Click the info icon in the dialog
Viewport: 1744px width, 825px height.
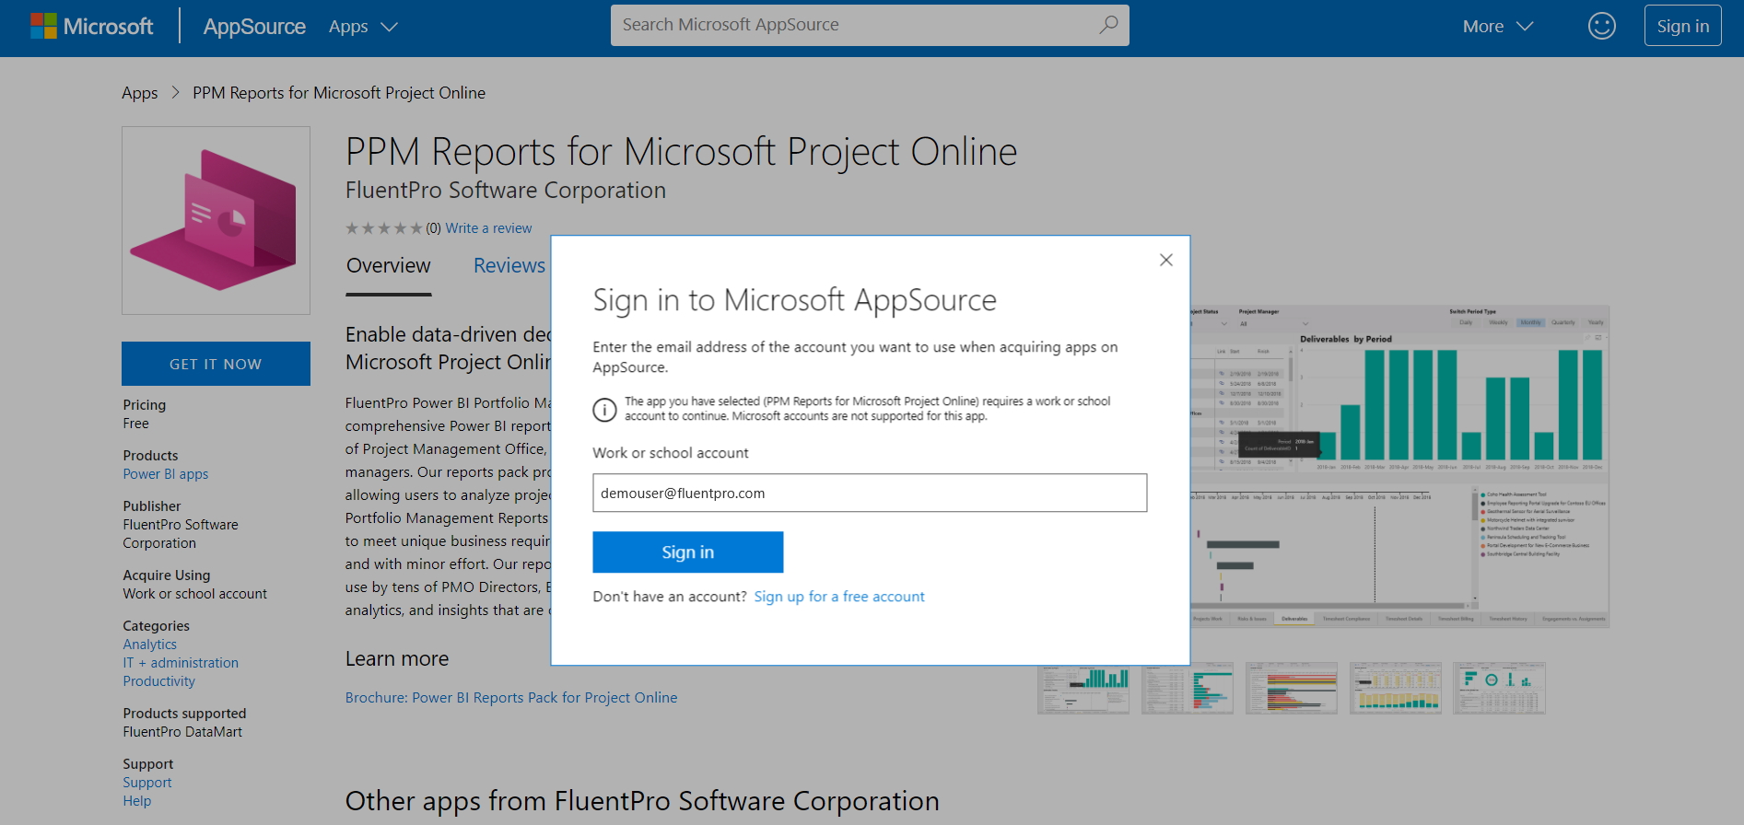(x=604, y=410)
